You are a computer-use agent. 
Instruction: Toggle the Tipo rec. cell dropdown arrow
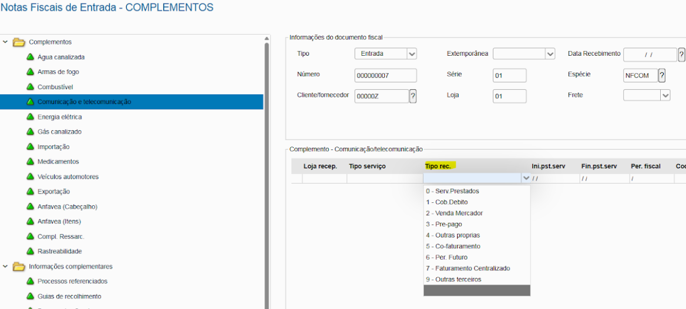(x=526, y=178)
